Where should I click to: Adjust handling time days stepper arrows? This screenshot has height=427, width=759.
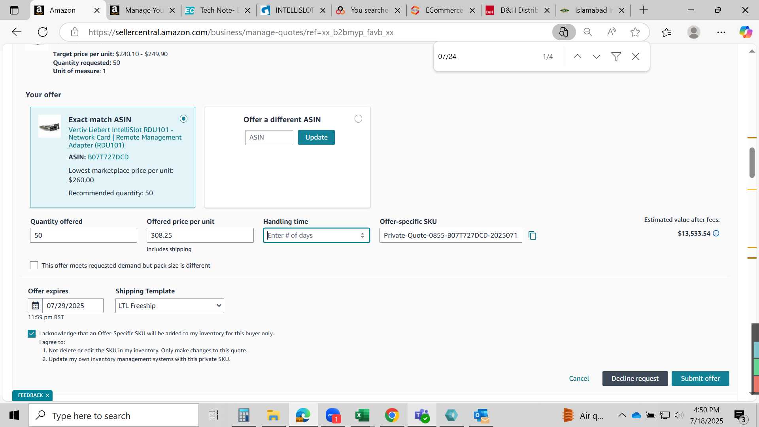point(362,235)
